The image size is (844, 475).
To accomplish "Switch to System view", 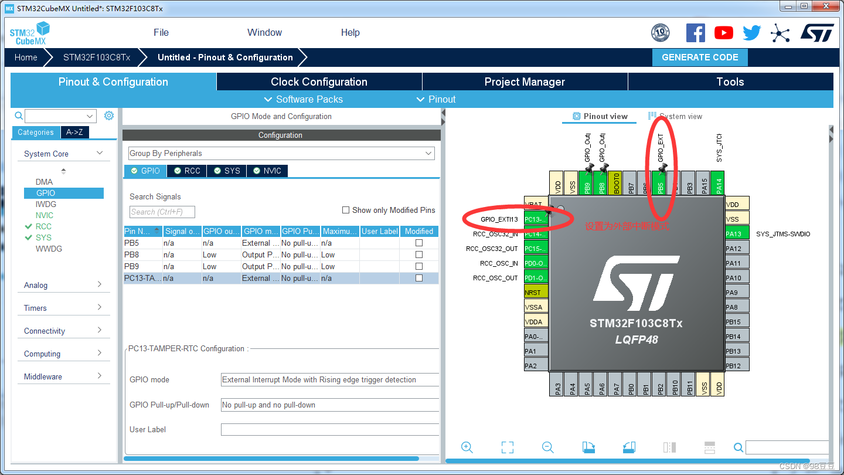I will (675, 116).
